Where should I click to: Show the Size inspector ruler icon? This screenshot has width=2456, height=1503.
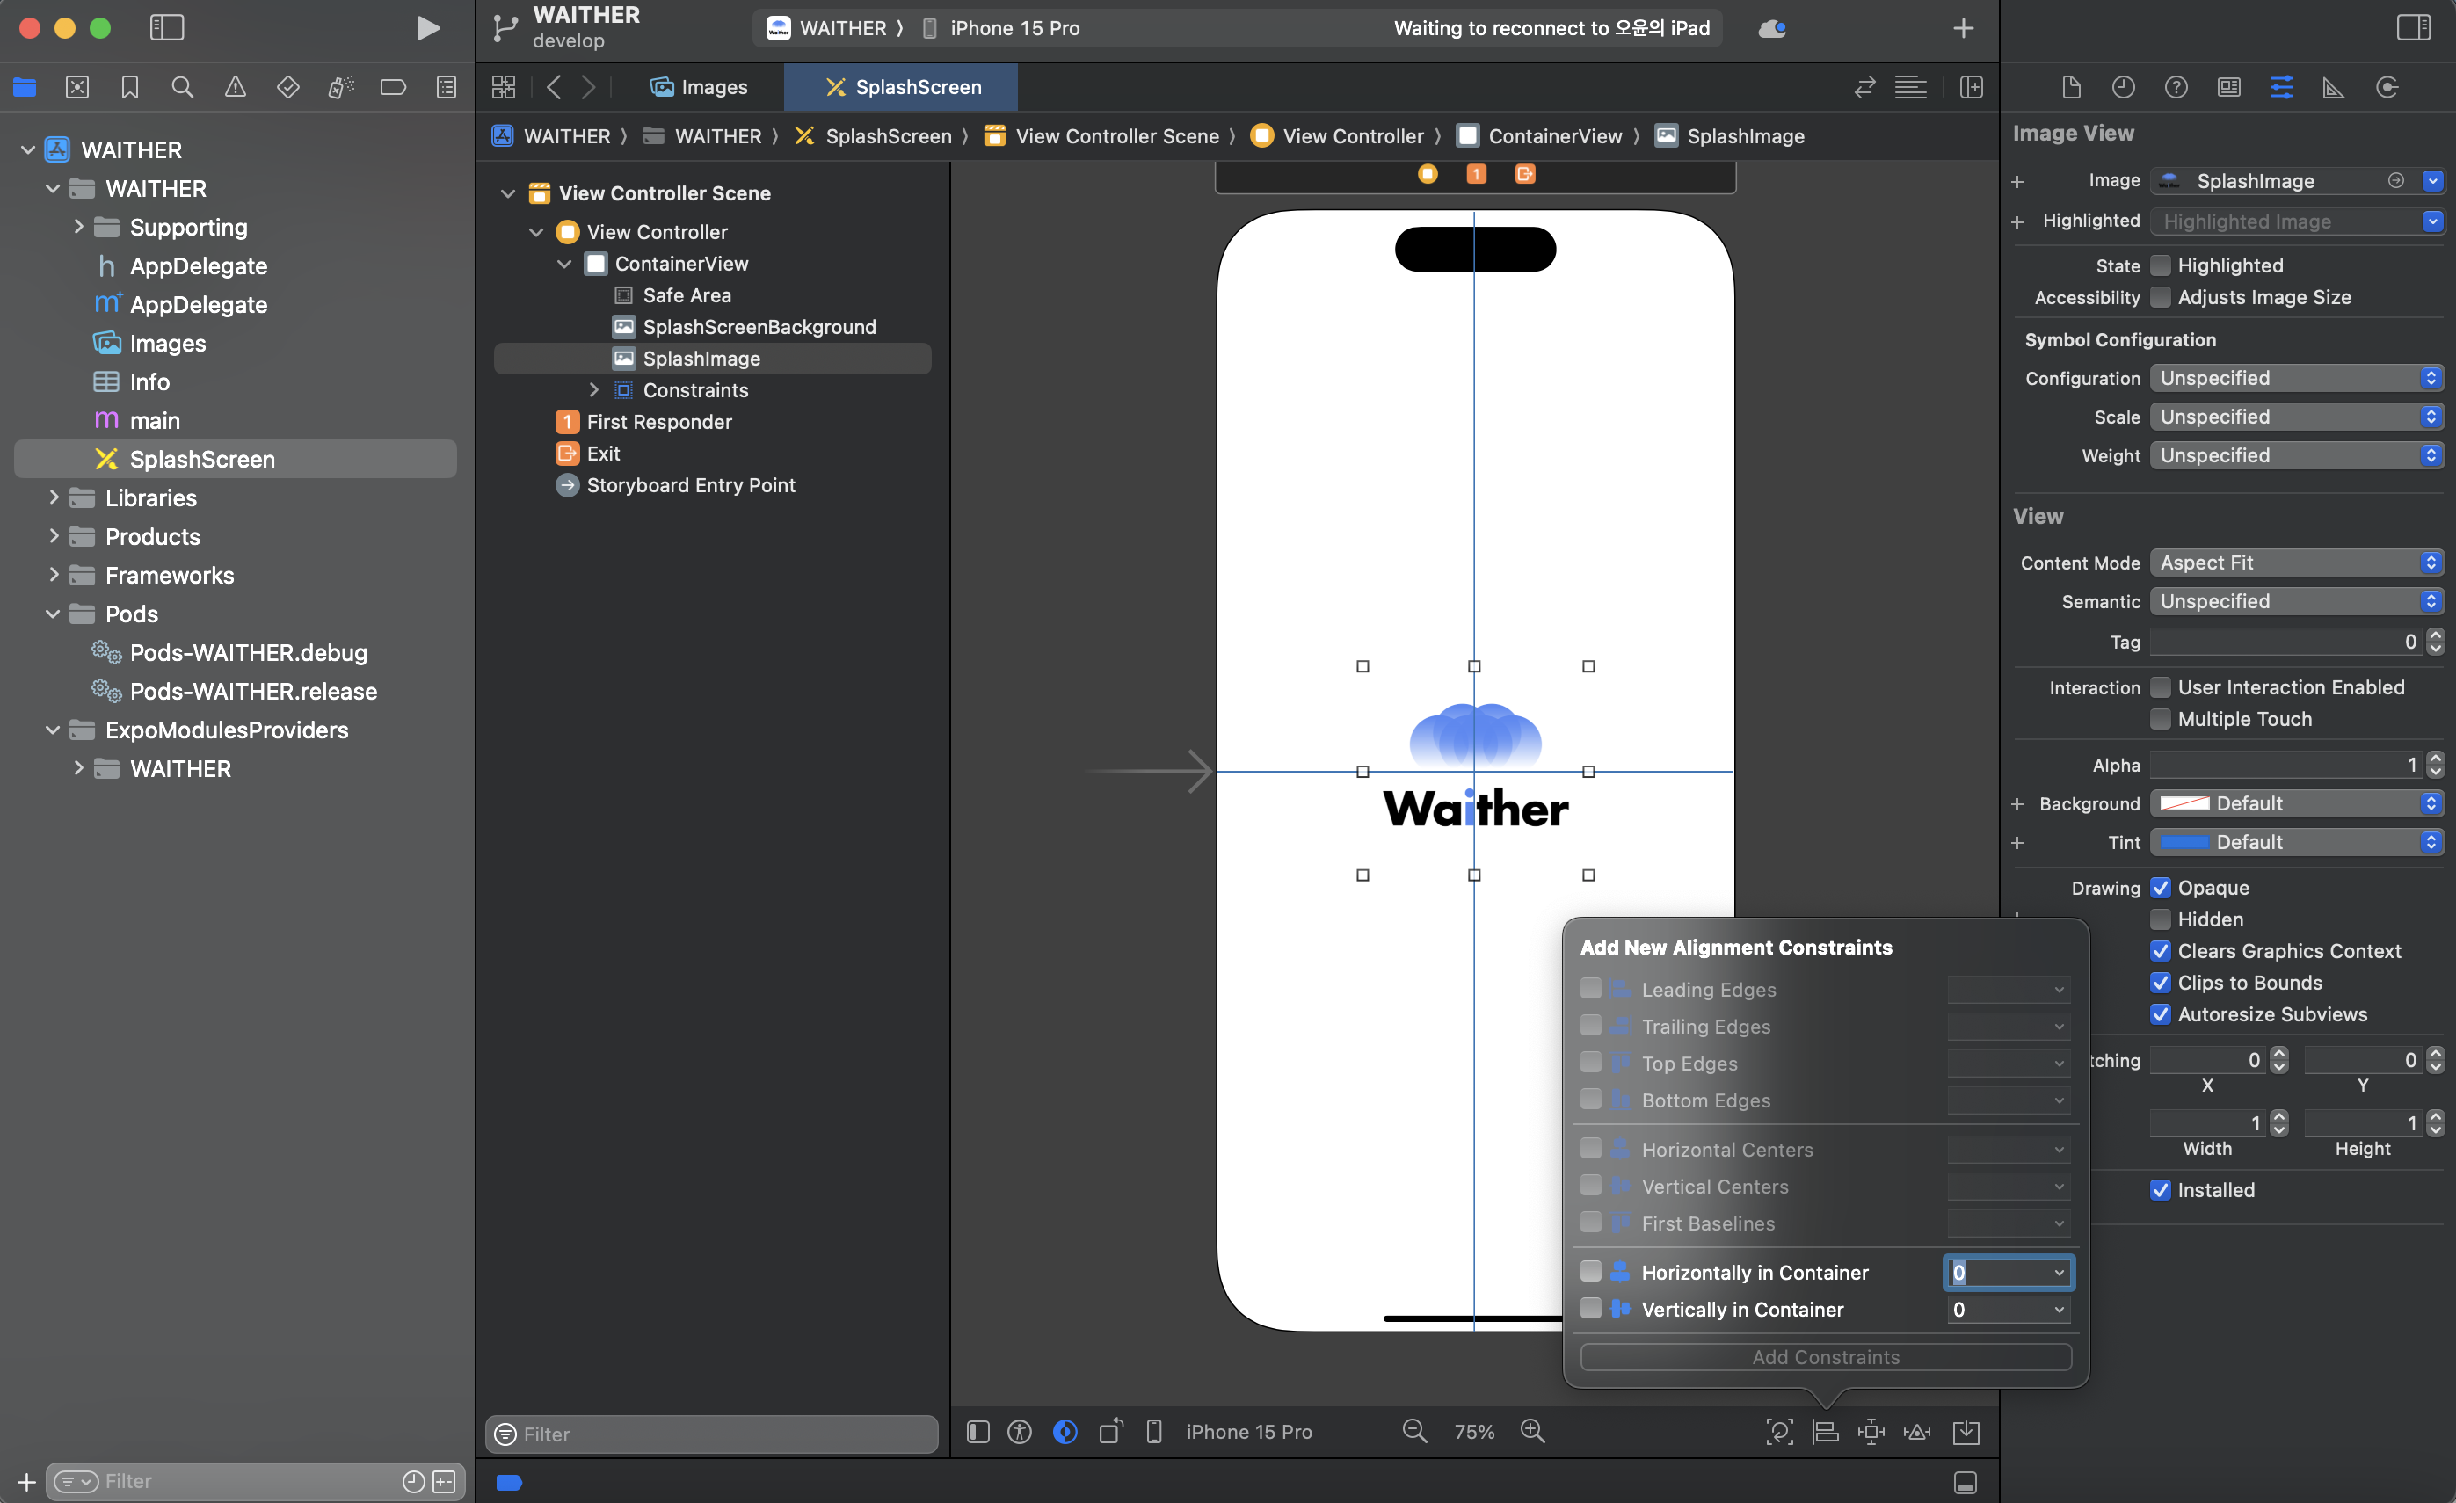(x=2334, y=88)
